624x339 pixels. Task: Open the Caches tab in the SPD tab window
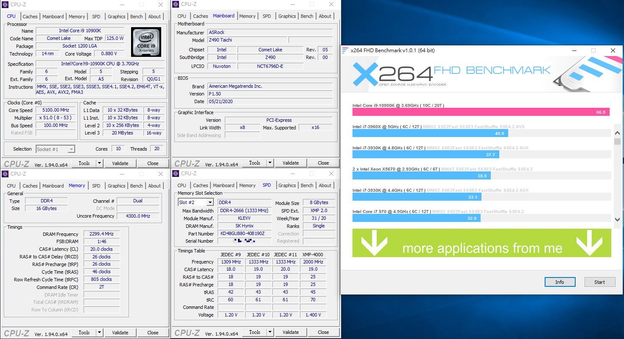pyautogui.click(x=201, y=185)
